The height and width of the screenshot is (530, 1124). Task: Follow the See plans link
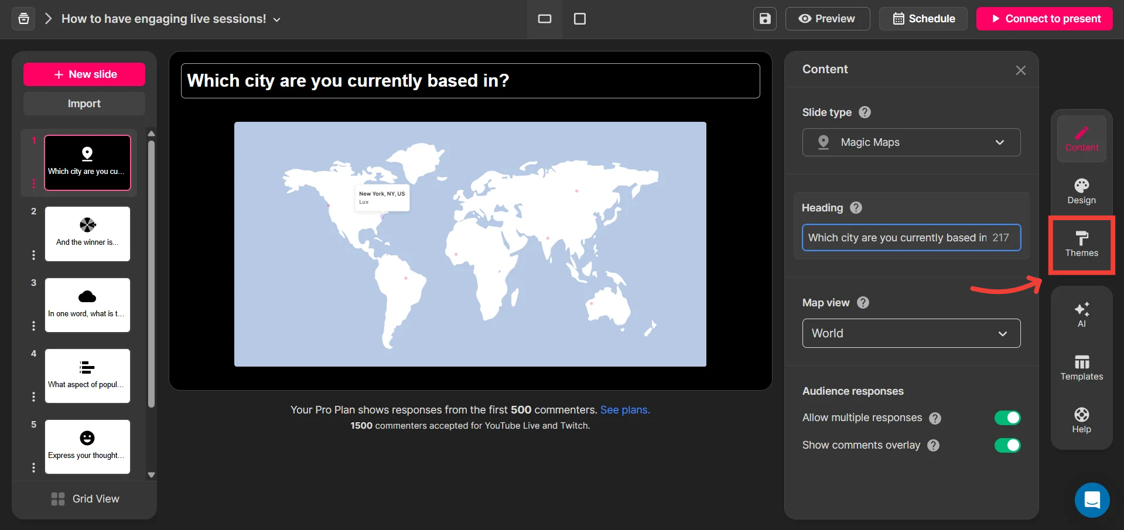click(625, 410)
